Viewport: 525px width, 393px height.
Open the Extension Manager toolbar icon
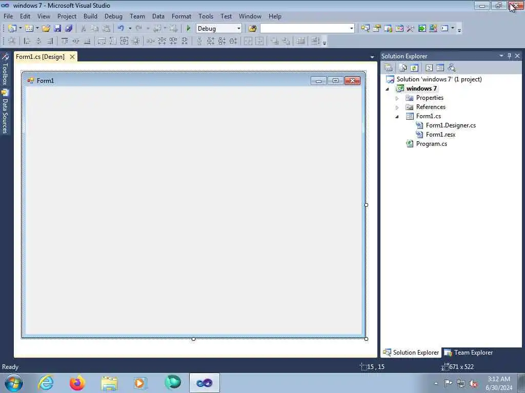(x=433, y=29)
